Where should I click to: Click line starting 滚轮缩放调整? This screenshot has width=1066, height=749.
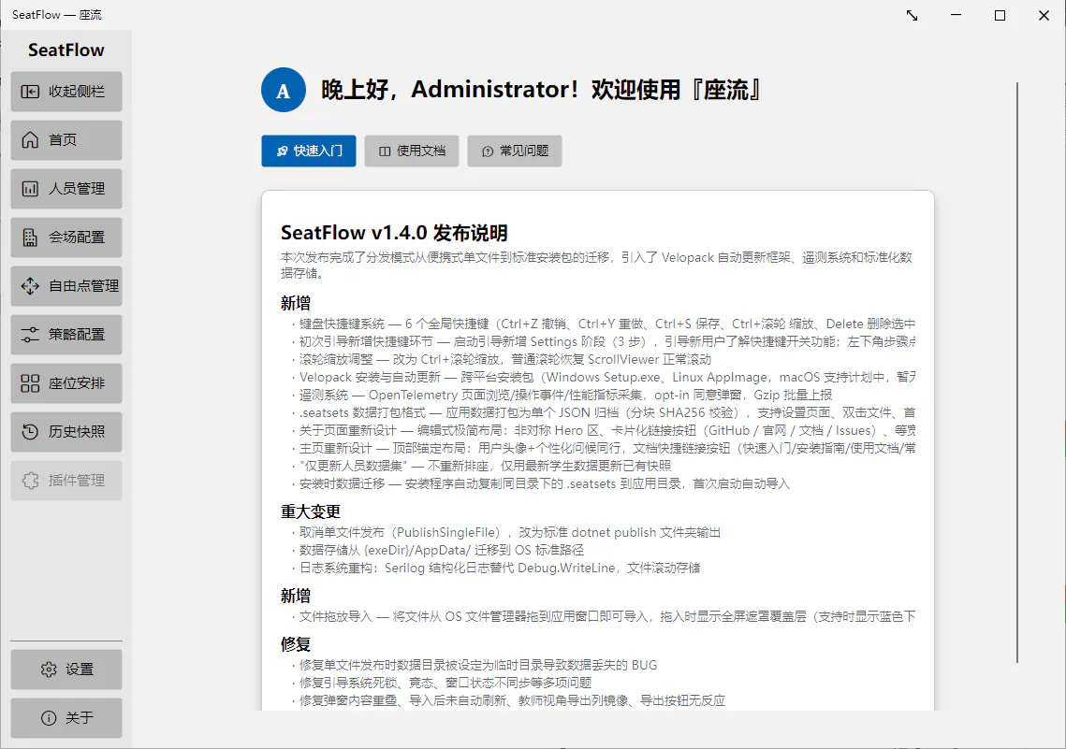502,359
